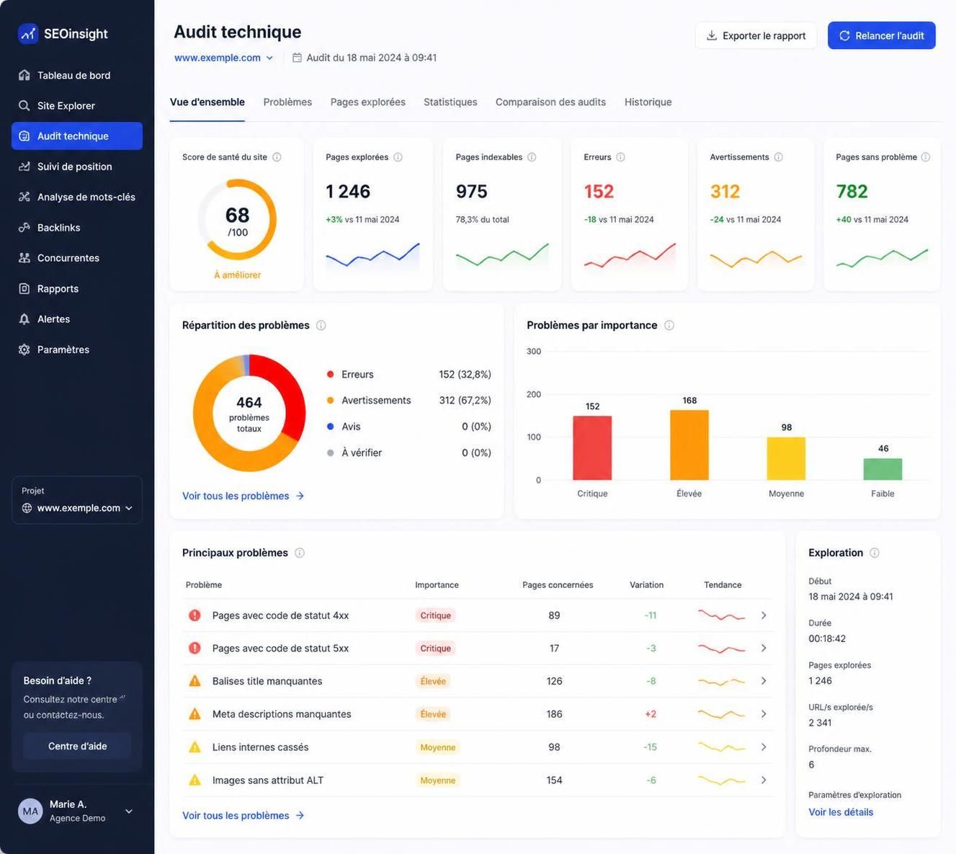This screenshot has width=956, height=854.
Task: Expand Balises title manquantes row chevron
Action: point(764,681)
